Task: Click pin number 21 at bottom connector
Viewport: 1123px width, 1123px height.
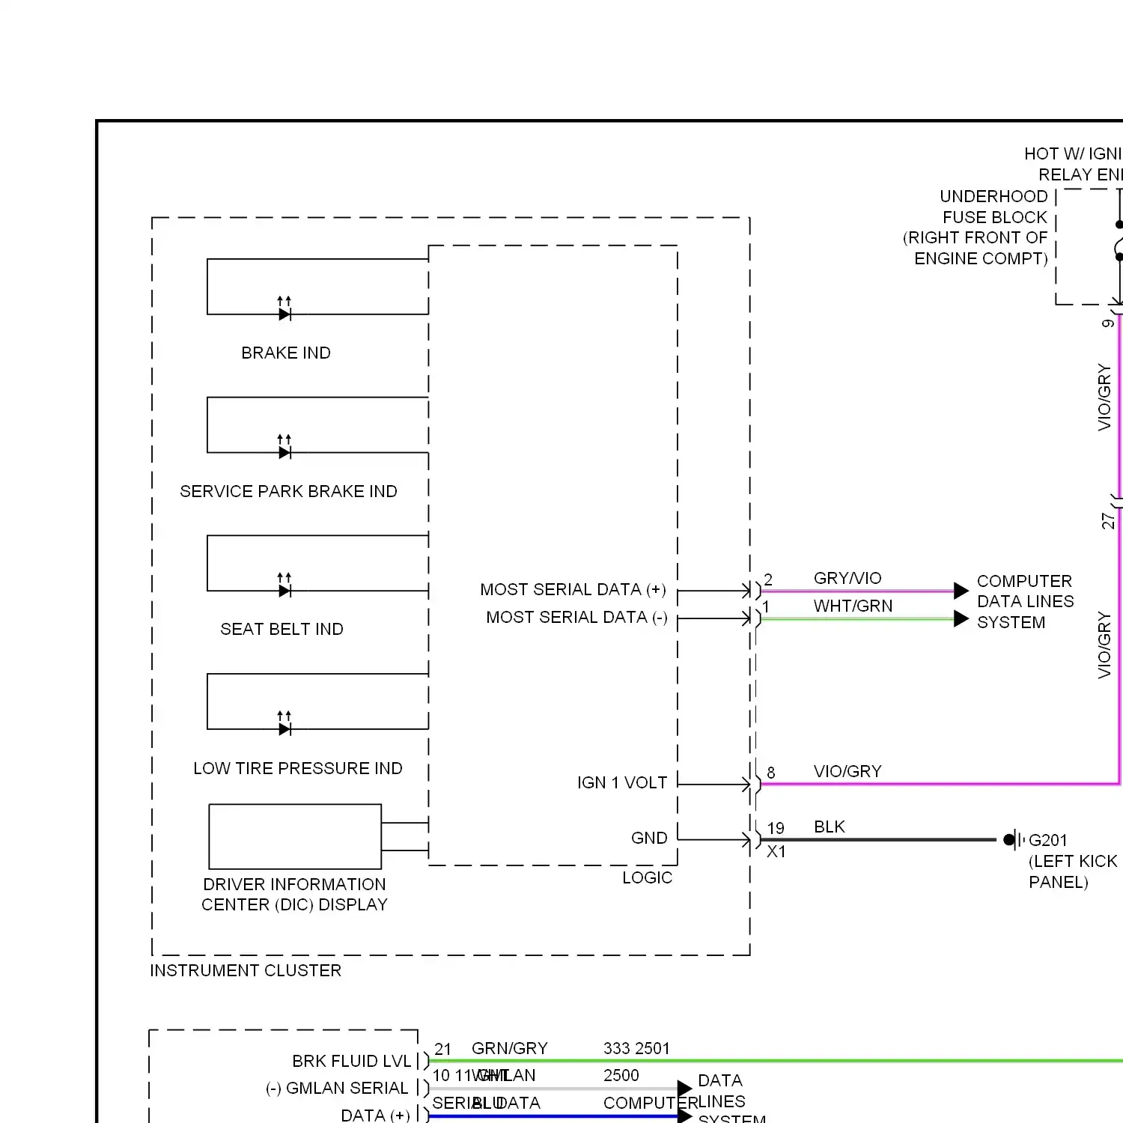Action: (443, 1050)
